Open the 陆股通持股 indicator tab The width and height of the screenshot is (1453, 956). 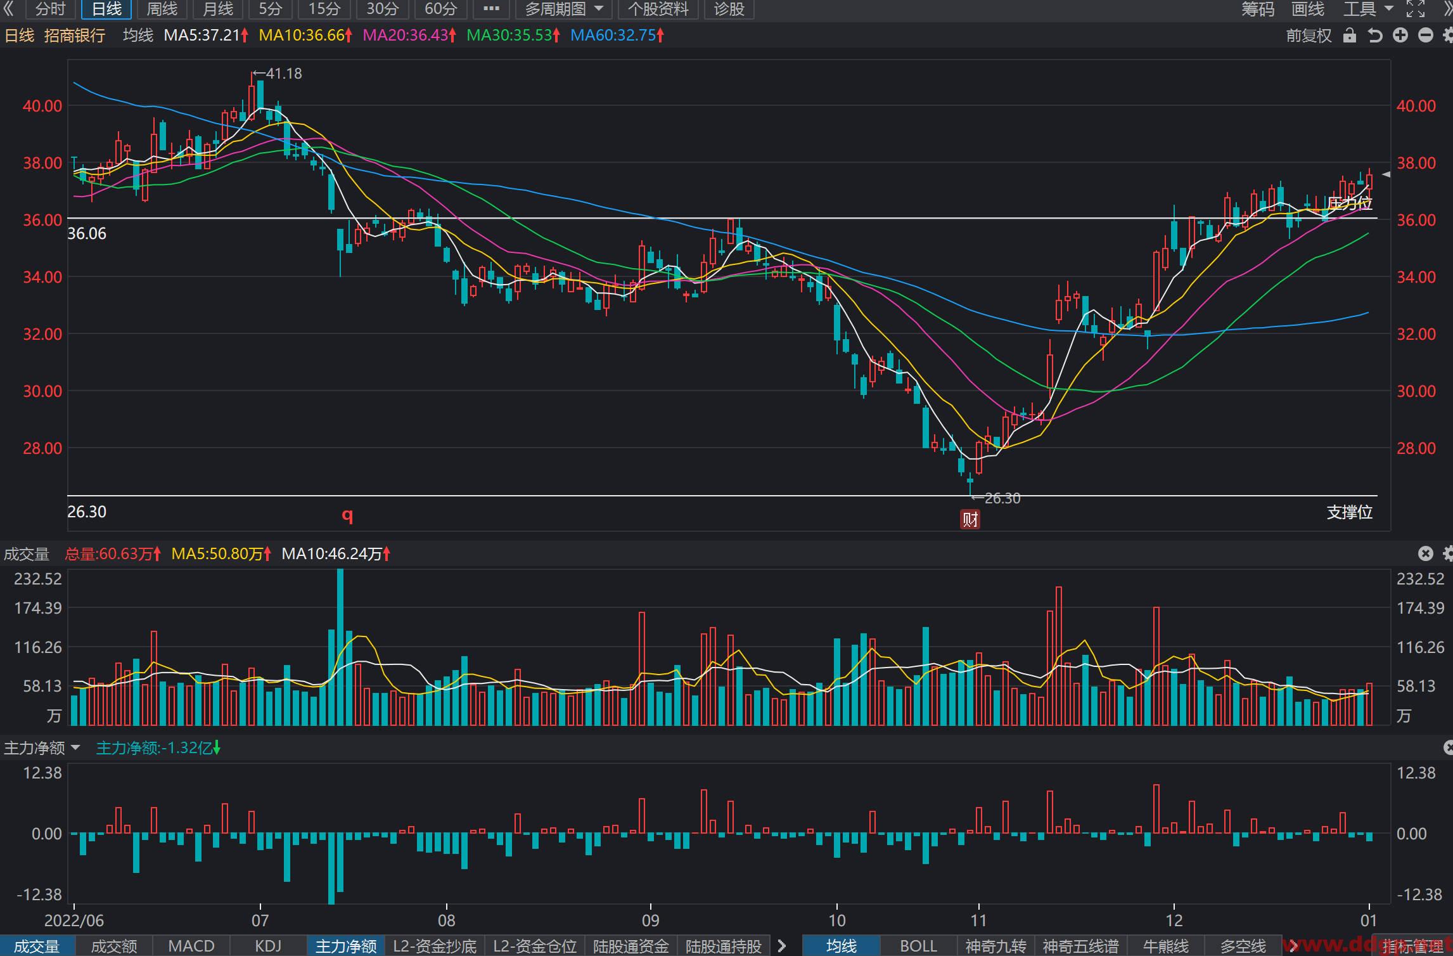pos(724,946)
